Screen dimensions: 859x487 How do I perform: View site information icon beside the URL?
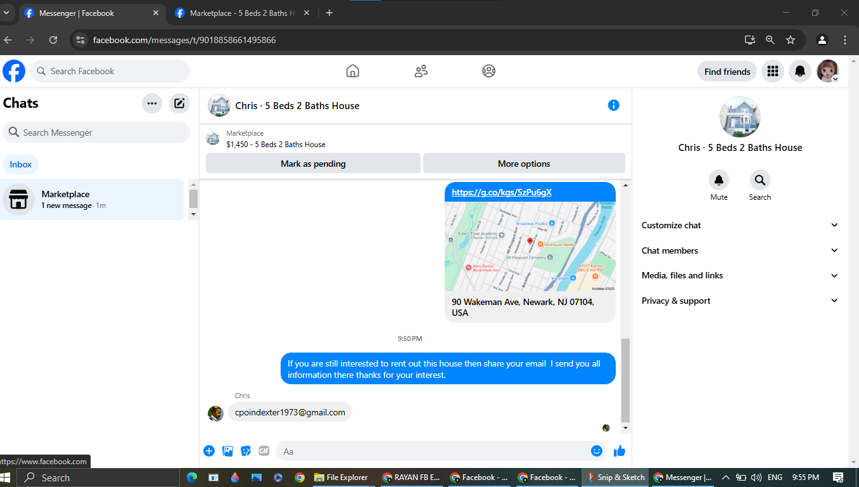coord(80,40)
